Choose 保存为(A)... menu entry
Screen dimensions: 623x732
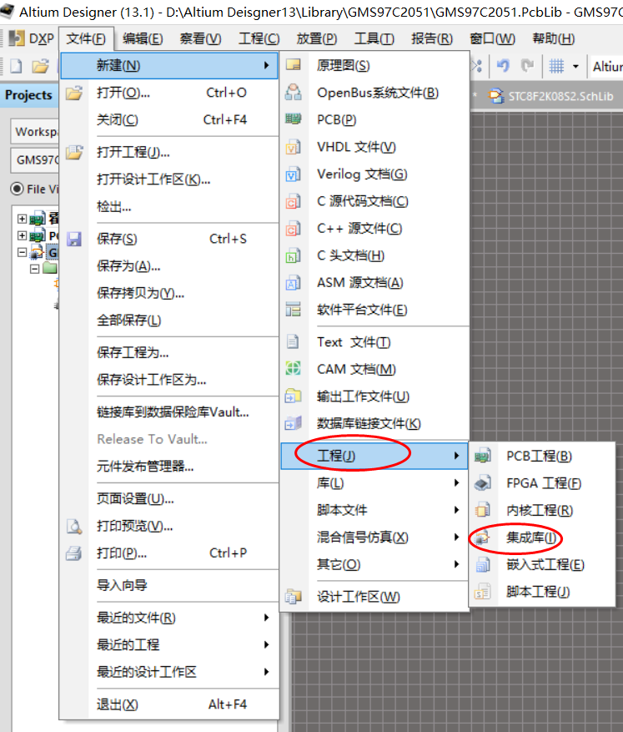click(x=170, y=266)
